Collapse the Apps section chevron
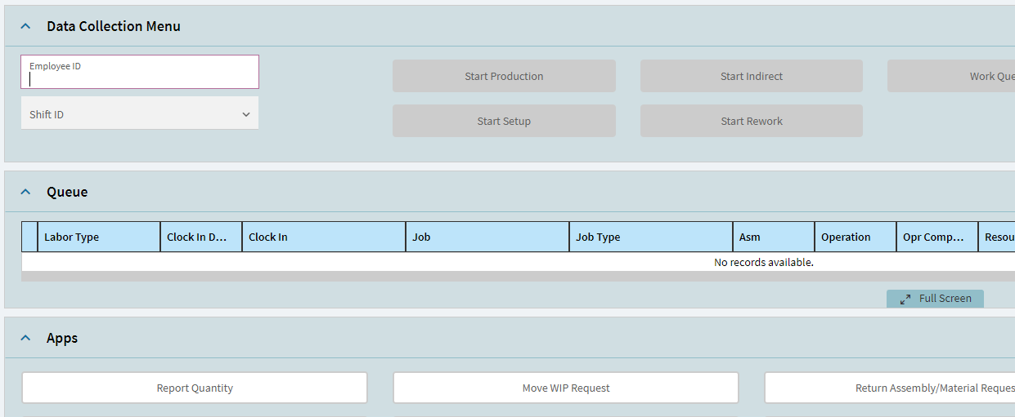1015x417 pixels. [26, 338]
